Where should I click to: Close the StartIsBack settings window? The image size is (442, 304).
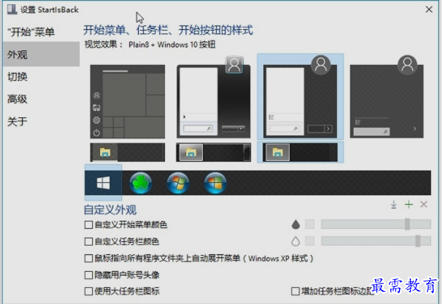pos(429,9)
